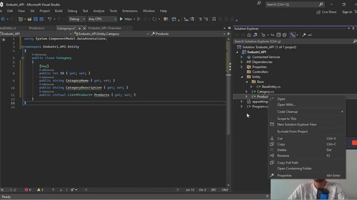The width and height of the screenshot is (357, 200).
Task: Click the Preview Selected Items icon
Action: pyautogui.click(x=310, y=35)
